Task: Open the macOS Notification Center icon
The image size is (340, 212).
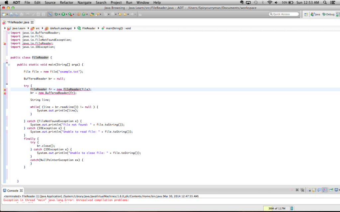Action: click(333, 3)
